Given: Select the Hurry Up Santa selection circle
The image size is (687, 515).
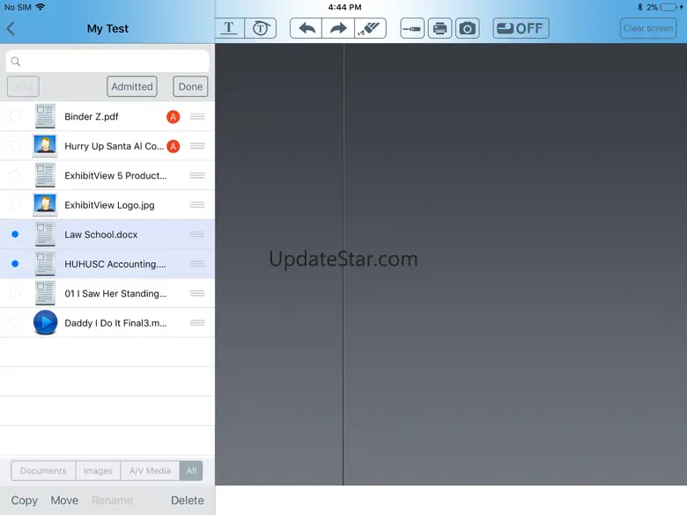Looking at the screenshot, I should pos(15,146).
